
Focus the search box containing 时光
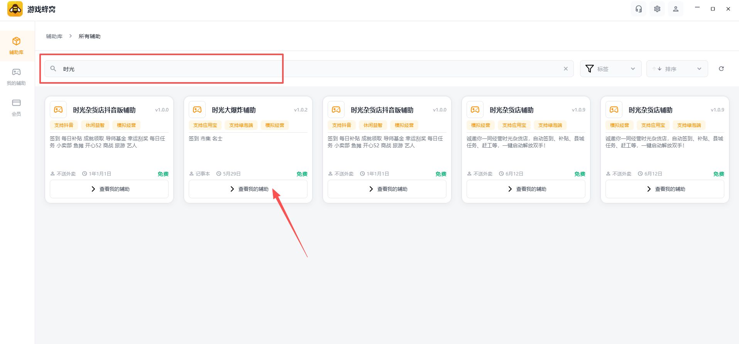point(309,69)
